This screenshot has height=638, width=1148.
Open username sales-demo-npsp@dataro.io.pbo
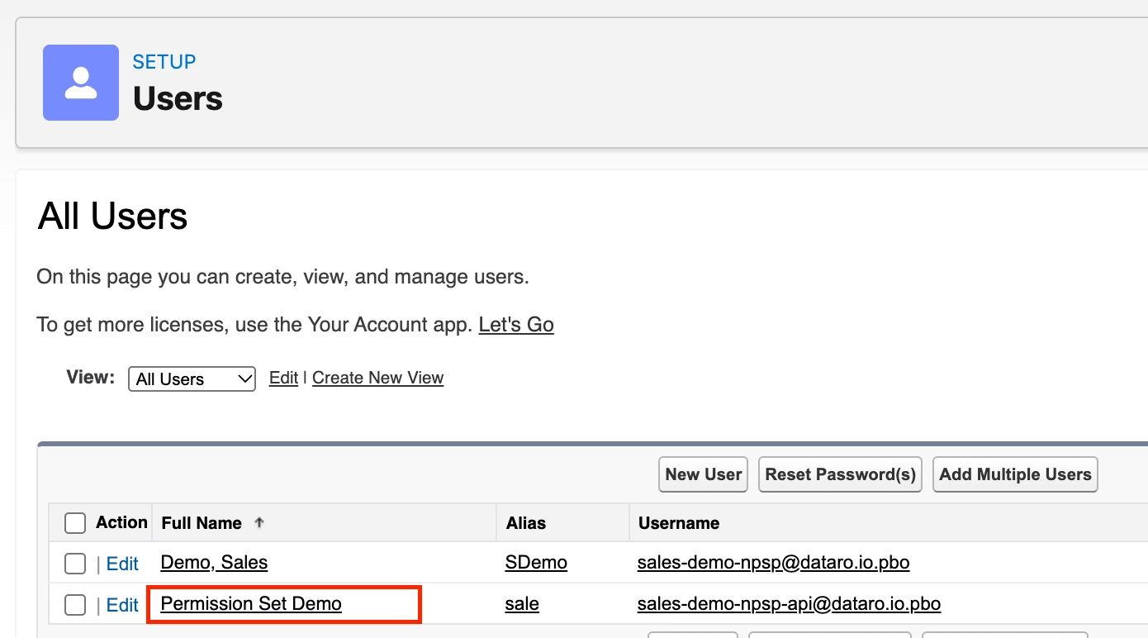[773, 563]
